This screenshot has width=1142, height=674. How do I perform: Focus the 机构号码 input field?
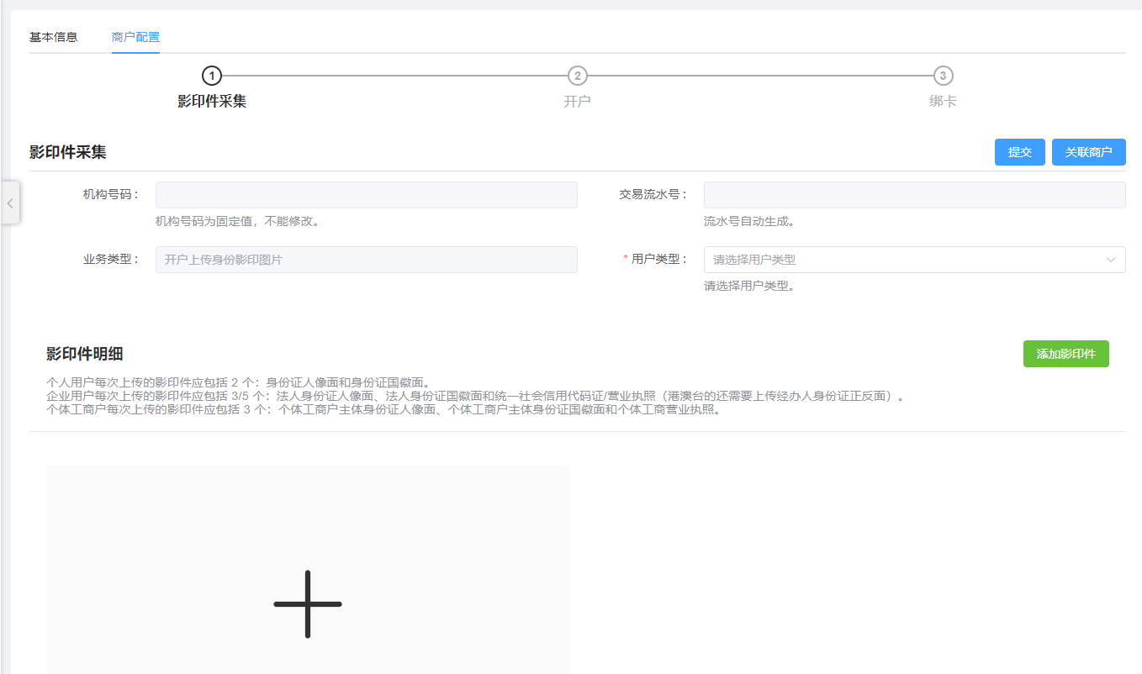click(x=366, y=195)
